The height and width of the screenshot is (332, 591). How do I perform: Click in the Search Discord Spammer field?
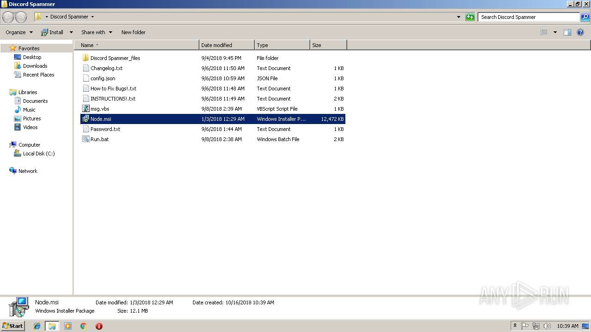click(x=529, y=17)
